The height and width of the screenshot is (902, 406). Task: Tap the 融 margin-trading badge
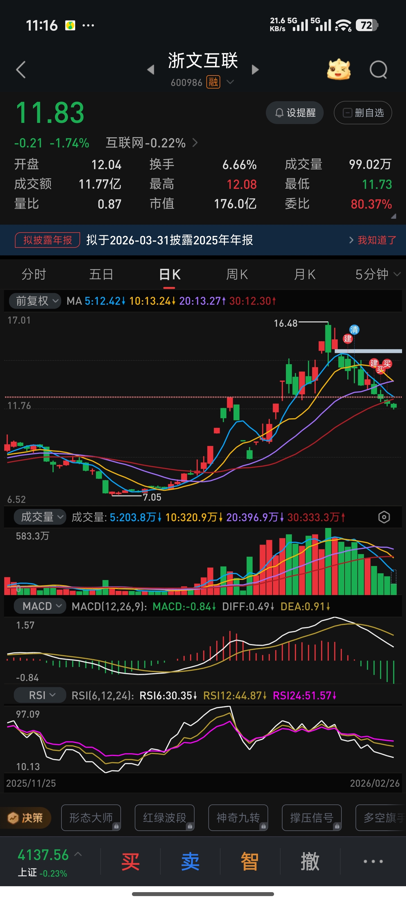[213, 82]
